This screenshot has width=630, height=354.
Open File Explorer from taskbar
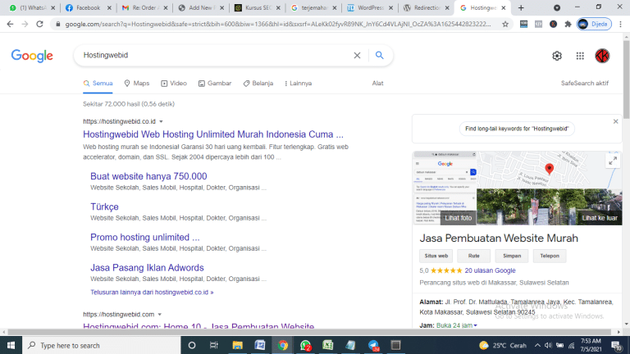(x=237, y=345)
